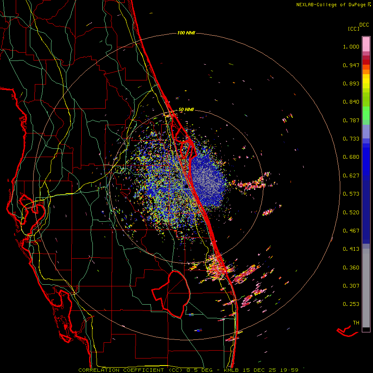
Task: Click the KMLB radar site identifier
Action: (232, 370)
